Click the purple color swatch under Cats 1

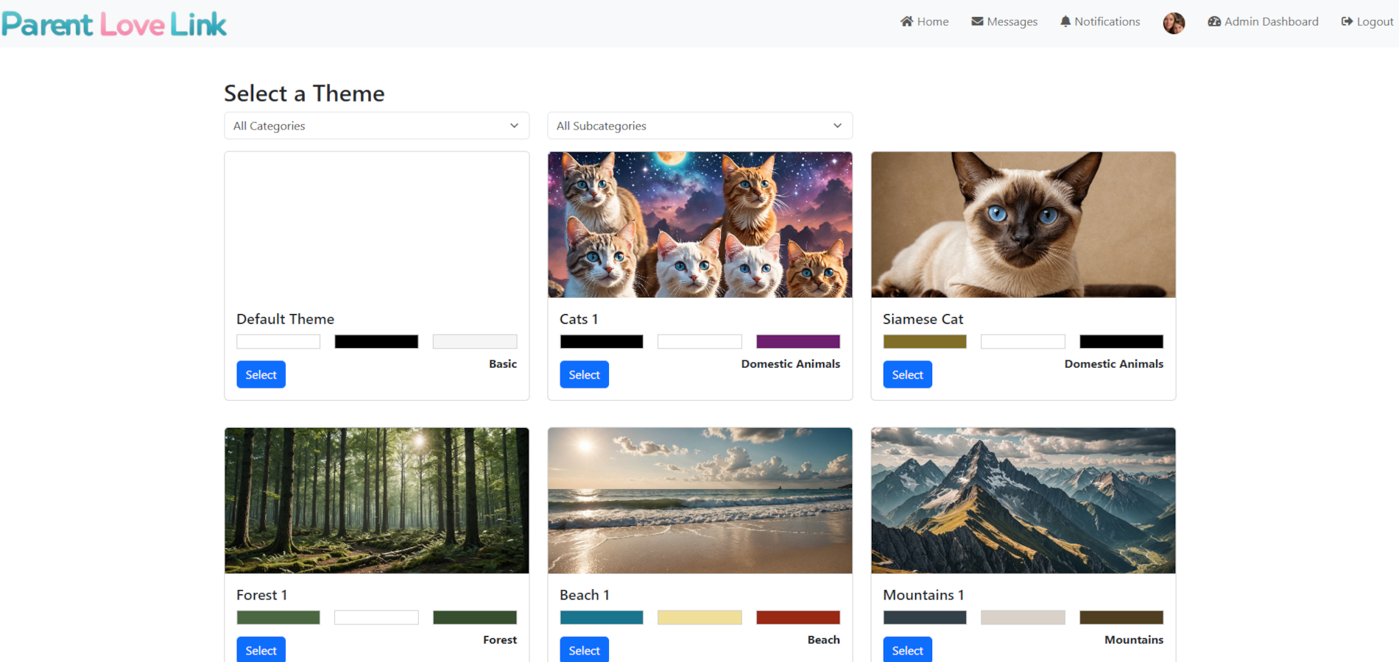click(x=797, y=341)
